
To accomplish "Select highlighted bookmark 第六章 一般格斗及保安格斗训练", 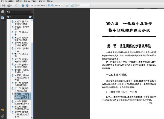I will coord(22,96).
